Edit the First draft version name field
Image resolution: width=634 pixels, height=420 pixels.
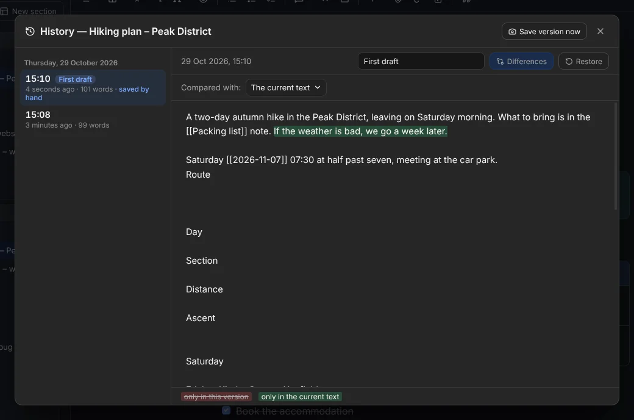point(421,61)
